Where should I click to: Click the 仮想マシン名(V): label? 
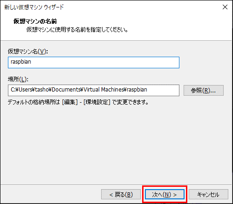click(28, 52)
